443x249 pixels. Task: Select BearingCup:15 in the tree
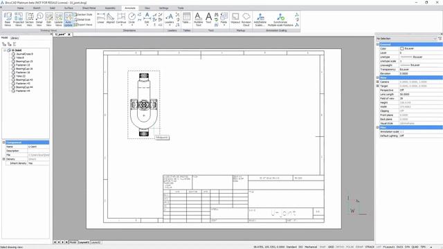coord(24,62)
